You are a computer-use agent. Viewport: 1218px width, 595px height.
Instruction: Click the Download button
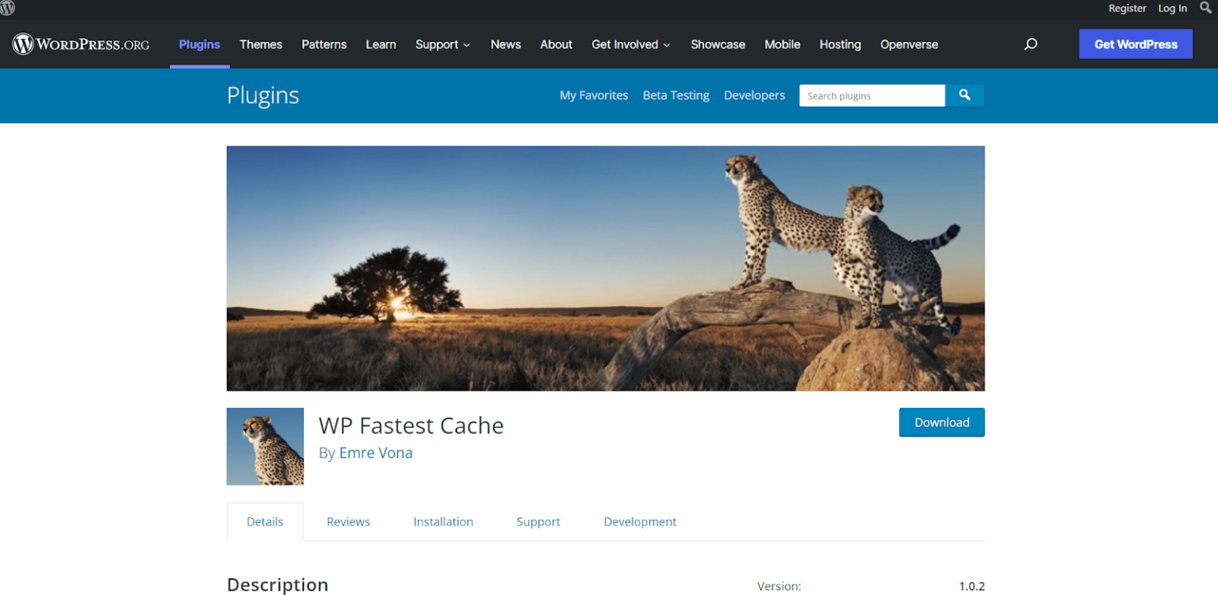pyautogui.click(x=942, y=422)
